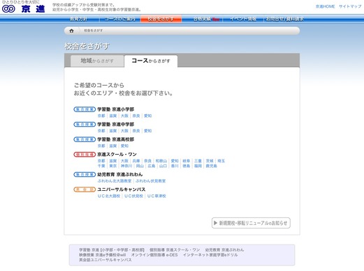Click 愛知 under 京進小学部
364x271 pixels.
[x=147, y=116]
